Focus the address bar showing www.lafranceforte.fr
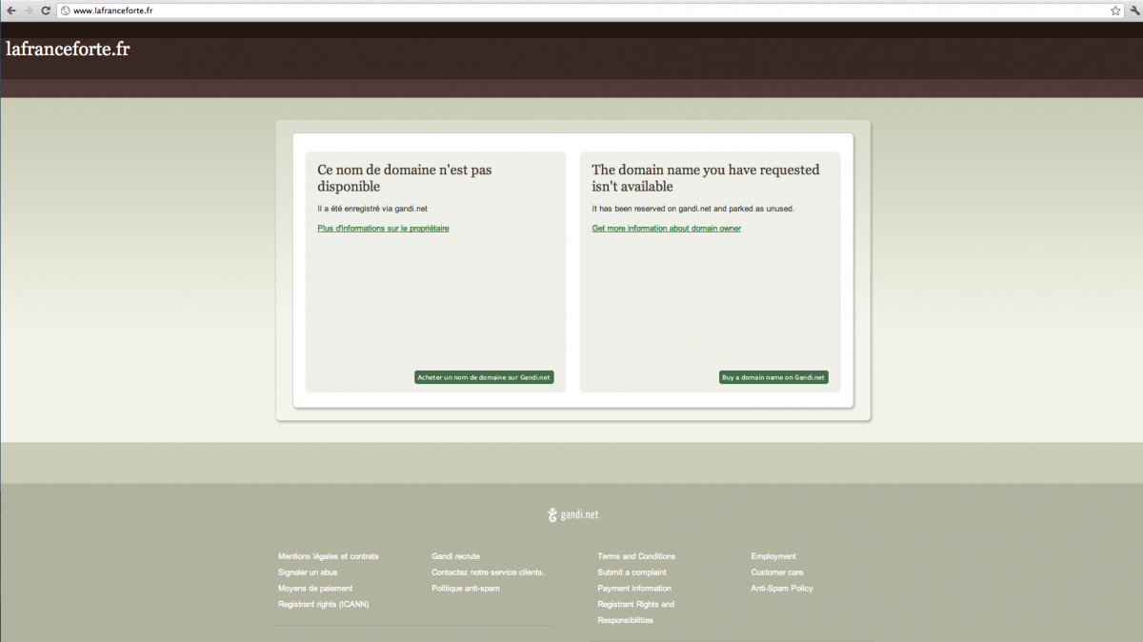Viewport: 1143px width, 642px height. pyautogui.click(x=590, y=10)
